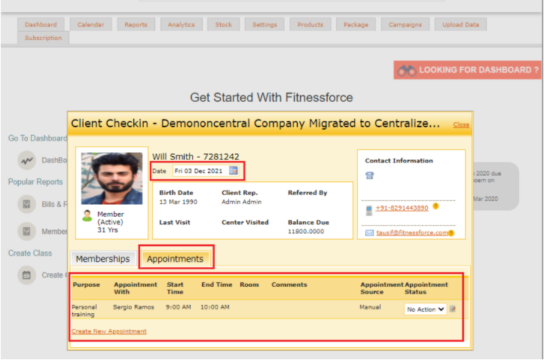This screenshot has height=360, width=544.
Task: Open the Dashboard menu tab
Action: pyautogui.click(x=41, y=25)
